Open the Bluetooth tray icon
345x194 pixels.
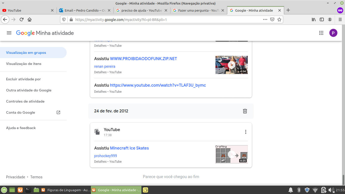[299, 190]
